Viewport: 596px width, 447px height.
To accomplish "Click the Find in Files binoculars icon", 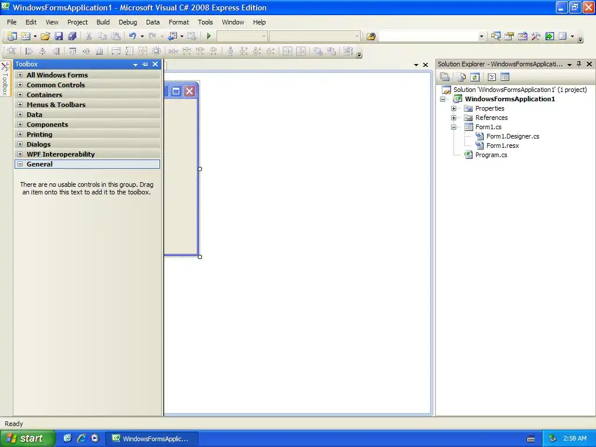I will point(371,36).
